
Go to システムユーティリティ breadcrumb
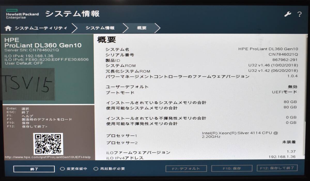click(x=41, y=28)
